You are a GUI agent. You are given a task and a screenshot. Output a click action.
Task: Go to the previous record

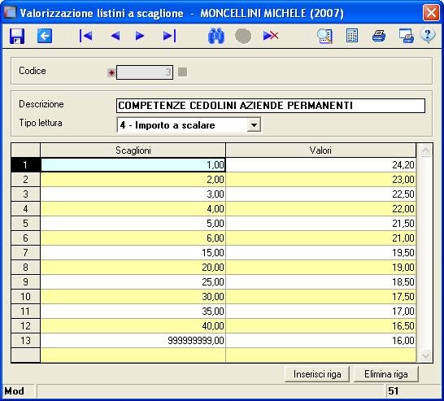115,36
